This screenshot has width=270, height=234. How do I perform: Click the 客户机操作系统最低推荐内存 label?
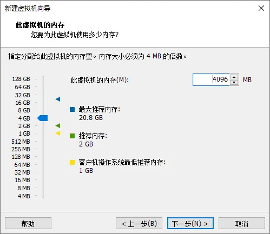click(122, 162)
